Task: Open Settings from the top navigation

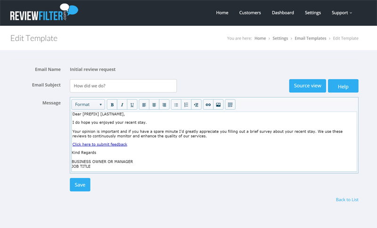Action: [x=312, y=13]
